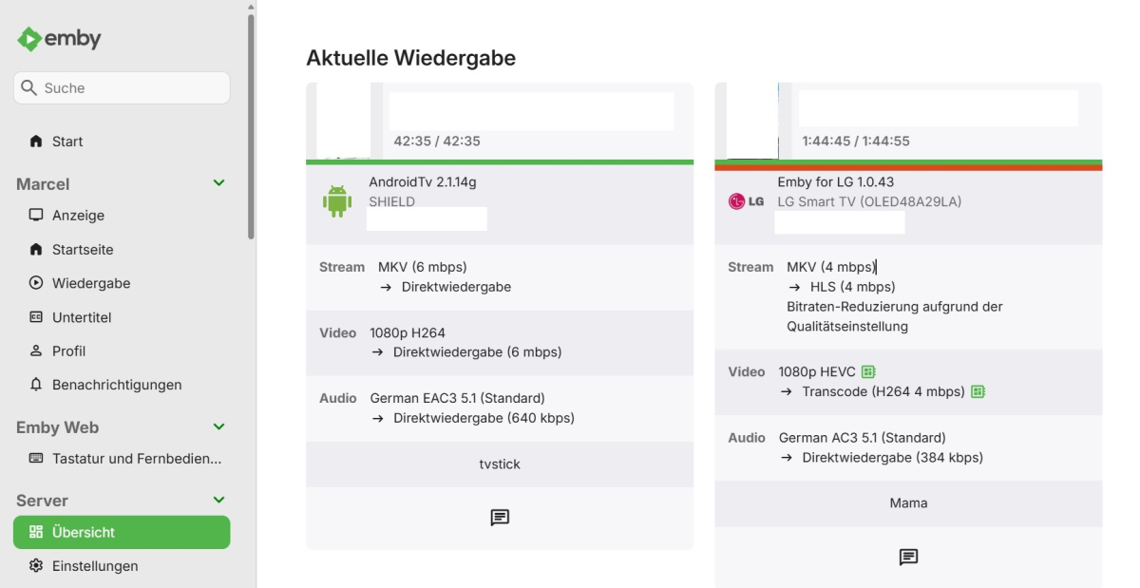Image resolution: width=1140 pixels, height=588 pixels.
Task: Open Benachrichtigungen notification settings
Action: click(x=116, y=385)
